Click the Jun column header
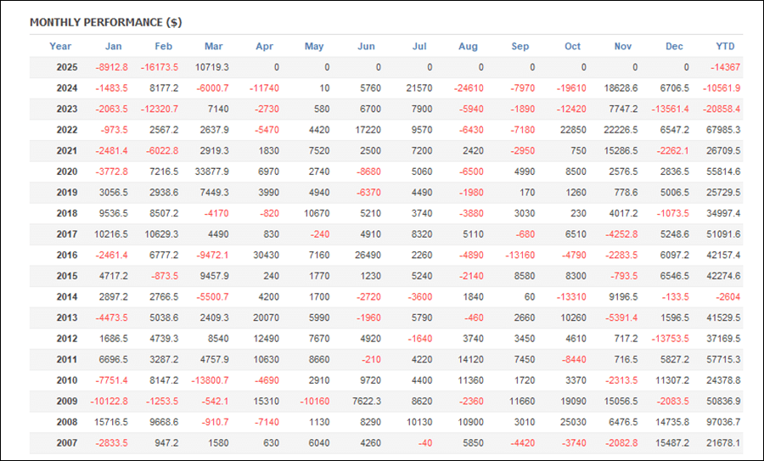This screenshot has width=764, height=461. (367, 47)
